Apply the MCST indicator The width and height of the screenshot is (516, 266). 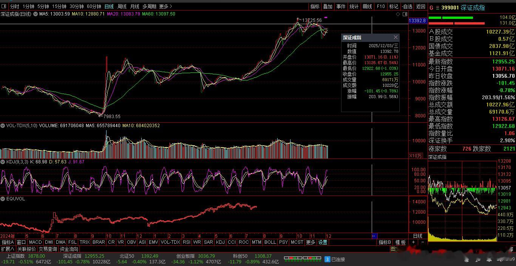point(297,242)
